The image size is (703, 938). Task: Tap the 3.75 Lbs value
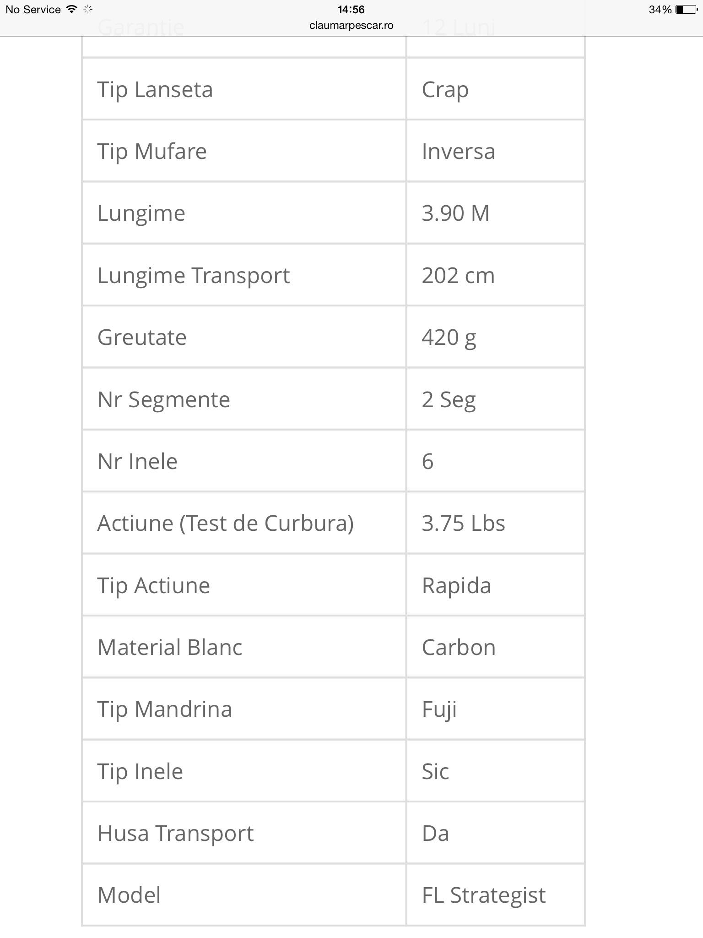coord(463,523)
